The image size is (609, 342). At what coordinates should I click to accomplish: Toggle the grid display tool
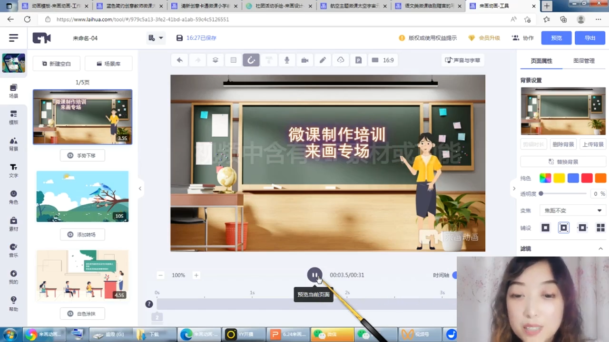233,60
